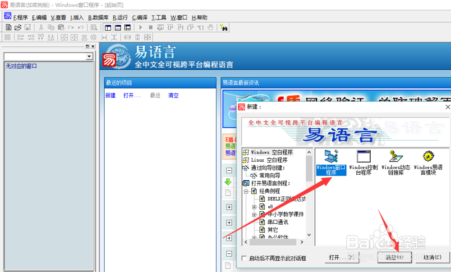Open the I.插入 menu
Screen dimensions: 451x272
coord(77,18)
